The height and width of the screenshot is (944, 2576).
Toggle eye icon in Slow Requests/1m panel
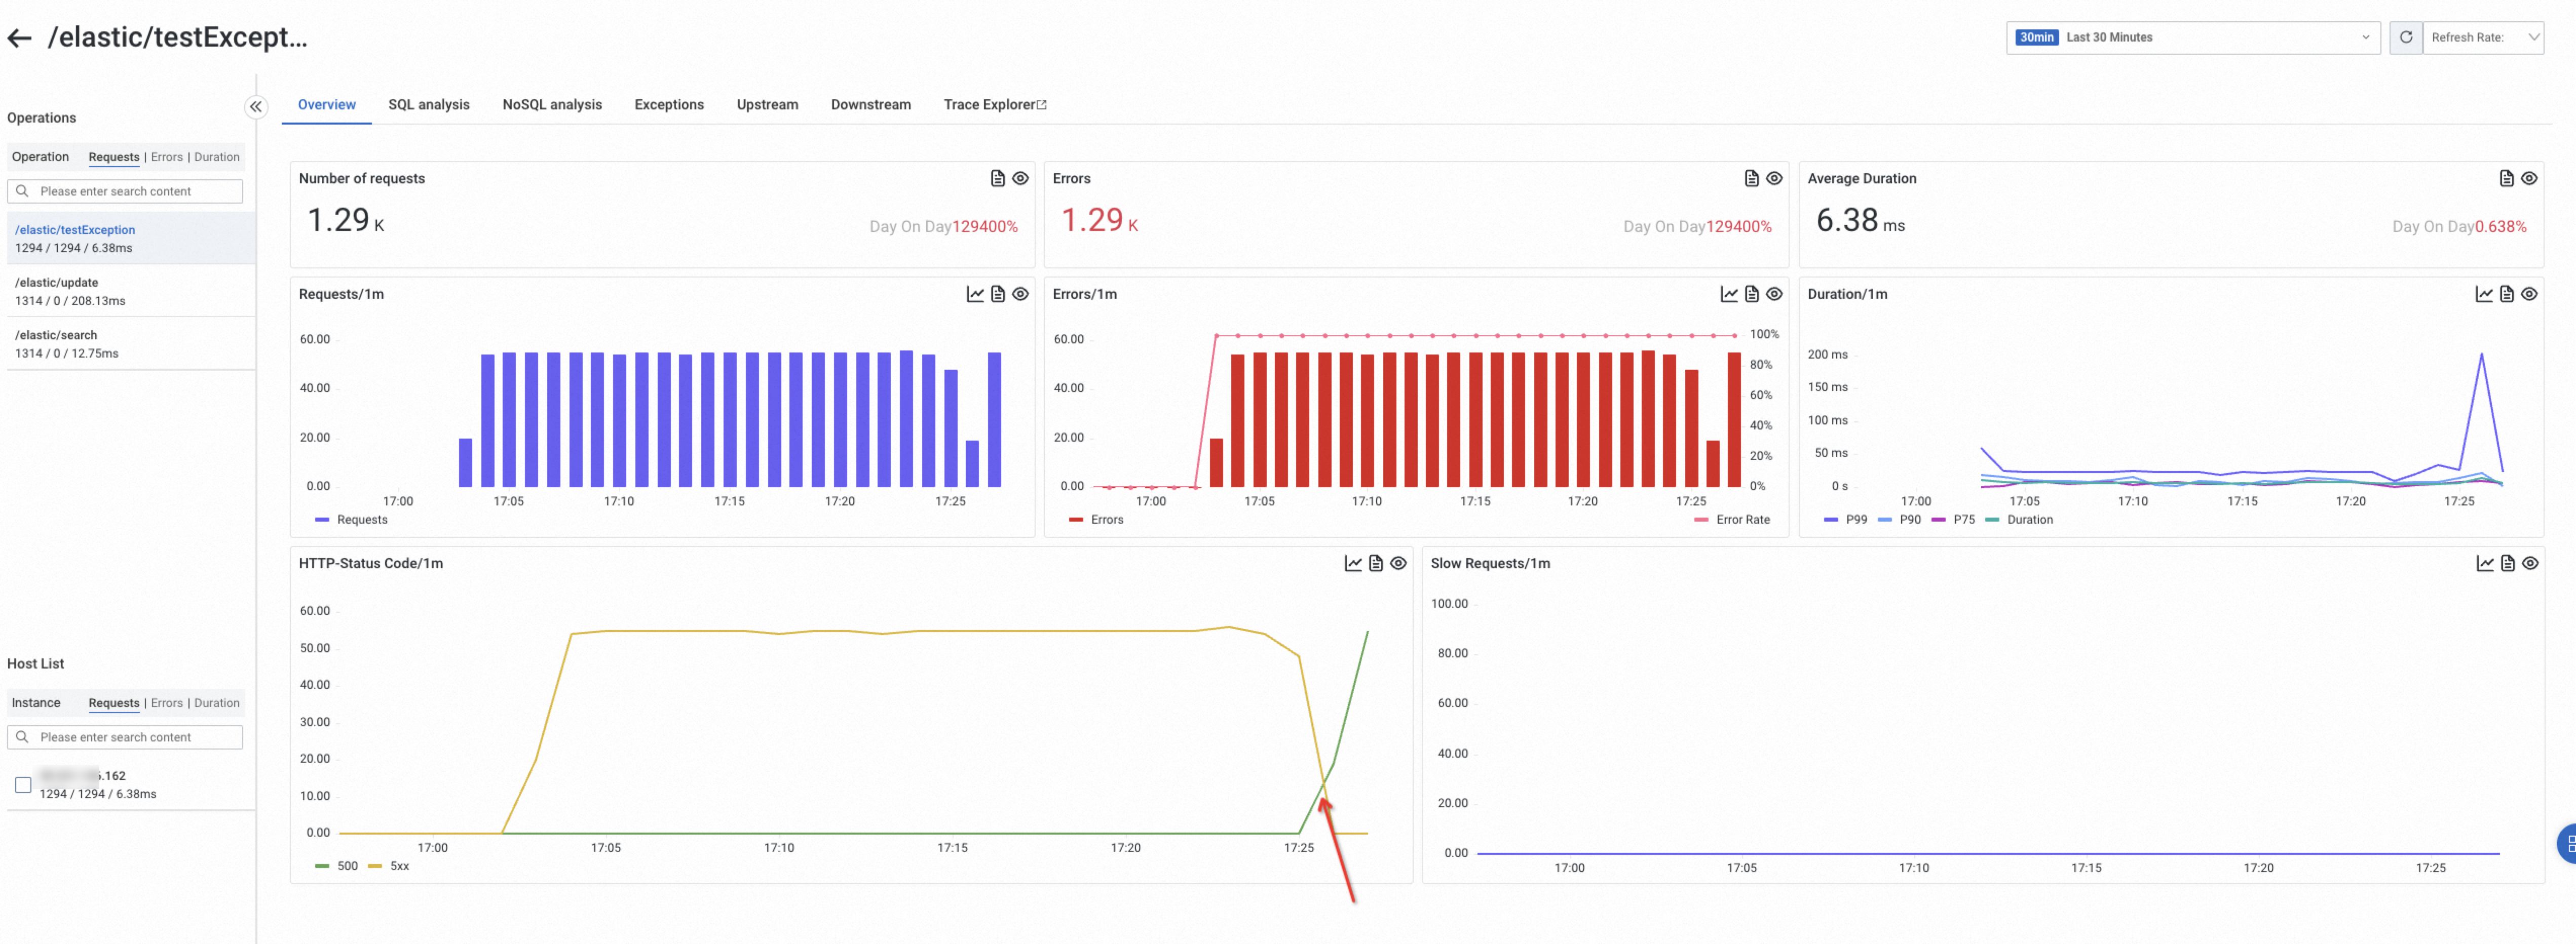(2530, 563)
